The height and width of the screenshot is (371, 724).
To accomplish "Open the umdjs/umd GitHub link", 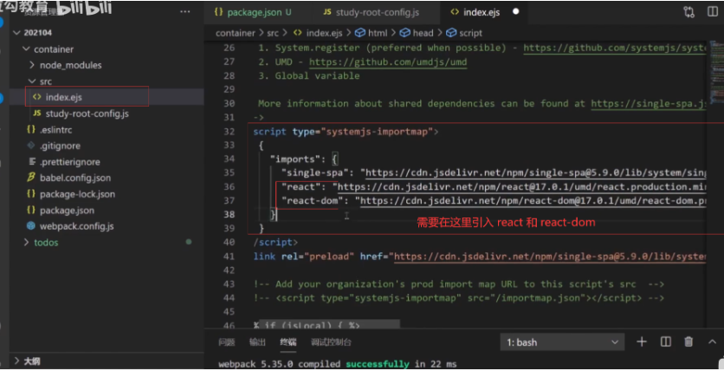I will pyautogui.click(x=388, y=62).
